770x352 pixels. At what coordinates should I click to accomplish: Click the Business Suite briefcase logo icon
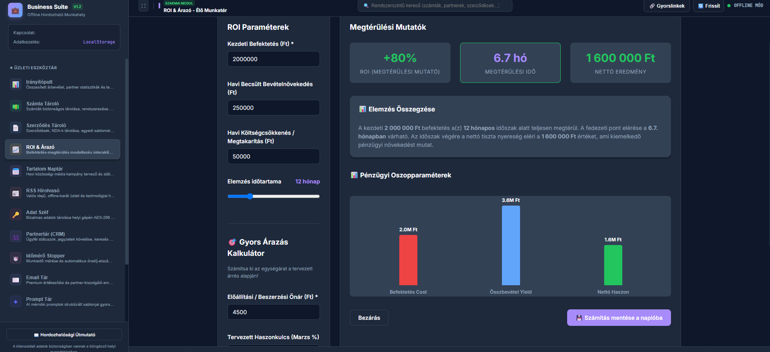(15, 10)
